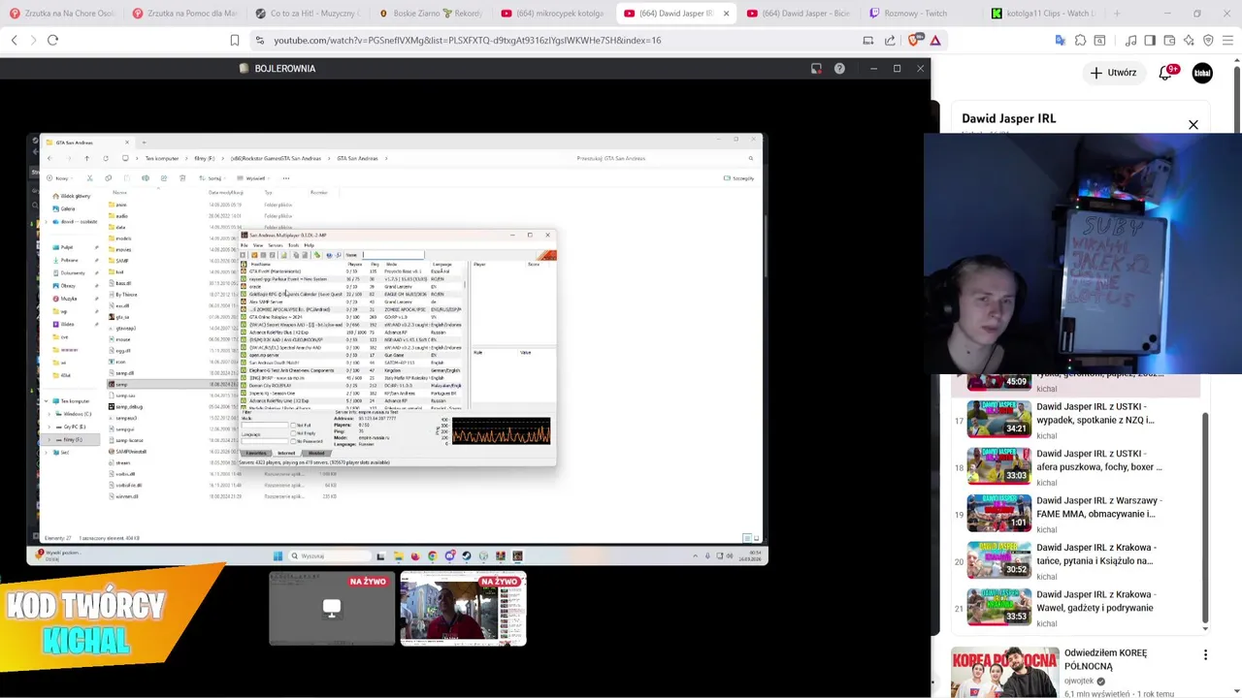Image resolution: width=1242 pixels, height=698 pixels.
Task: Open the Brave Shields lion icon
Action: pos(913,40)
